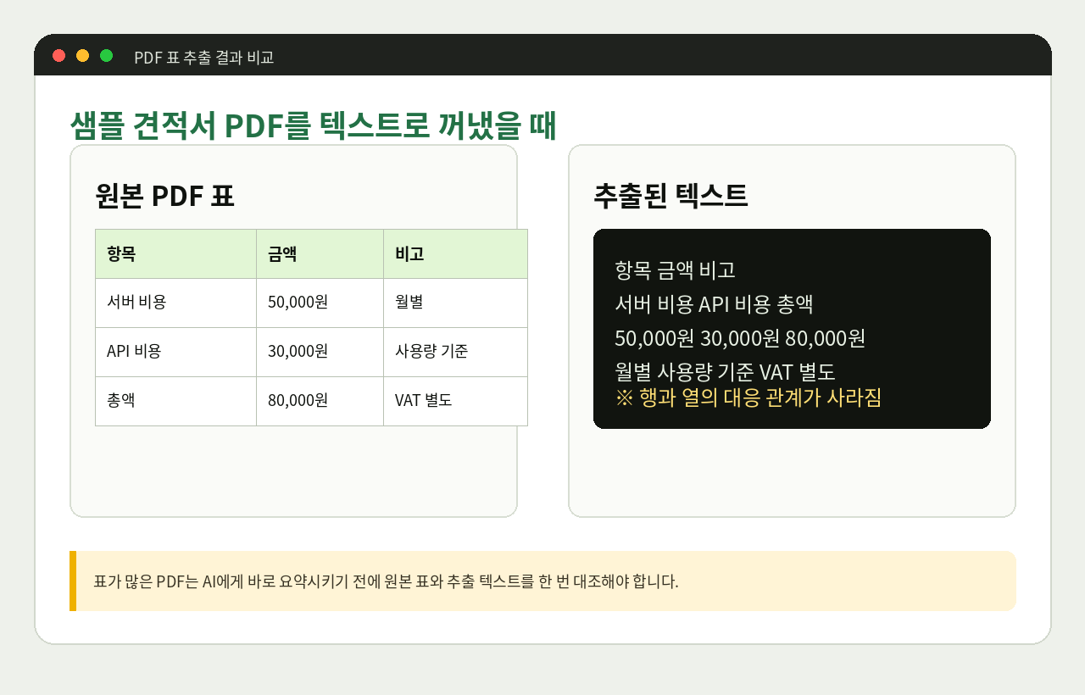Select the heading '샘플 견적서 PDF를 텍스트로 꺼냈을 때'
Viewport: 1085px width, 695px height.
click(x=313, y=126)
